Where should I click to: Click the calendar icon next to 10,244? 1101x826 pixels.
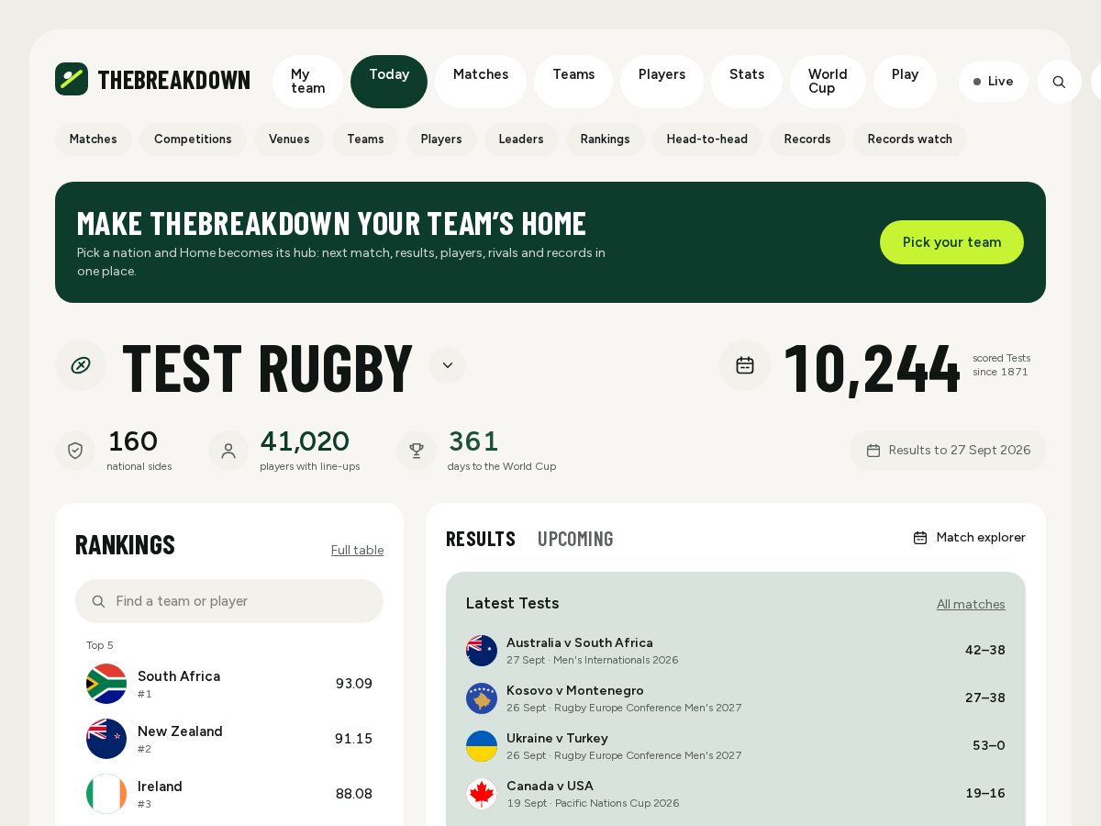pos(745,365)
